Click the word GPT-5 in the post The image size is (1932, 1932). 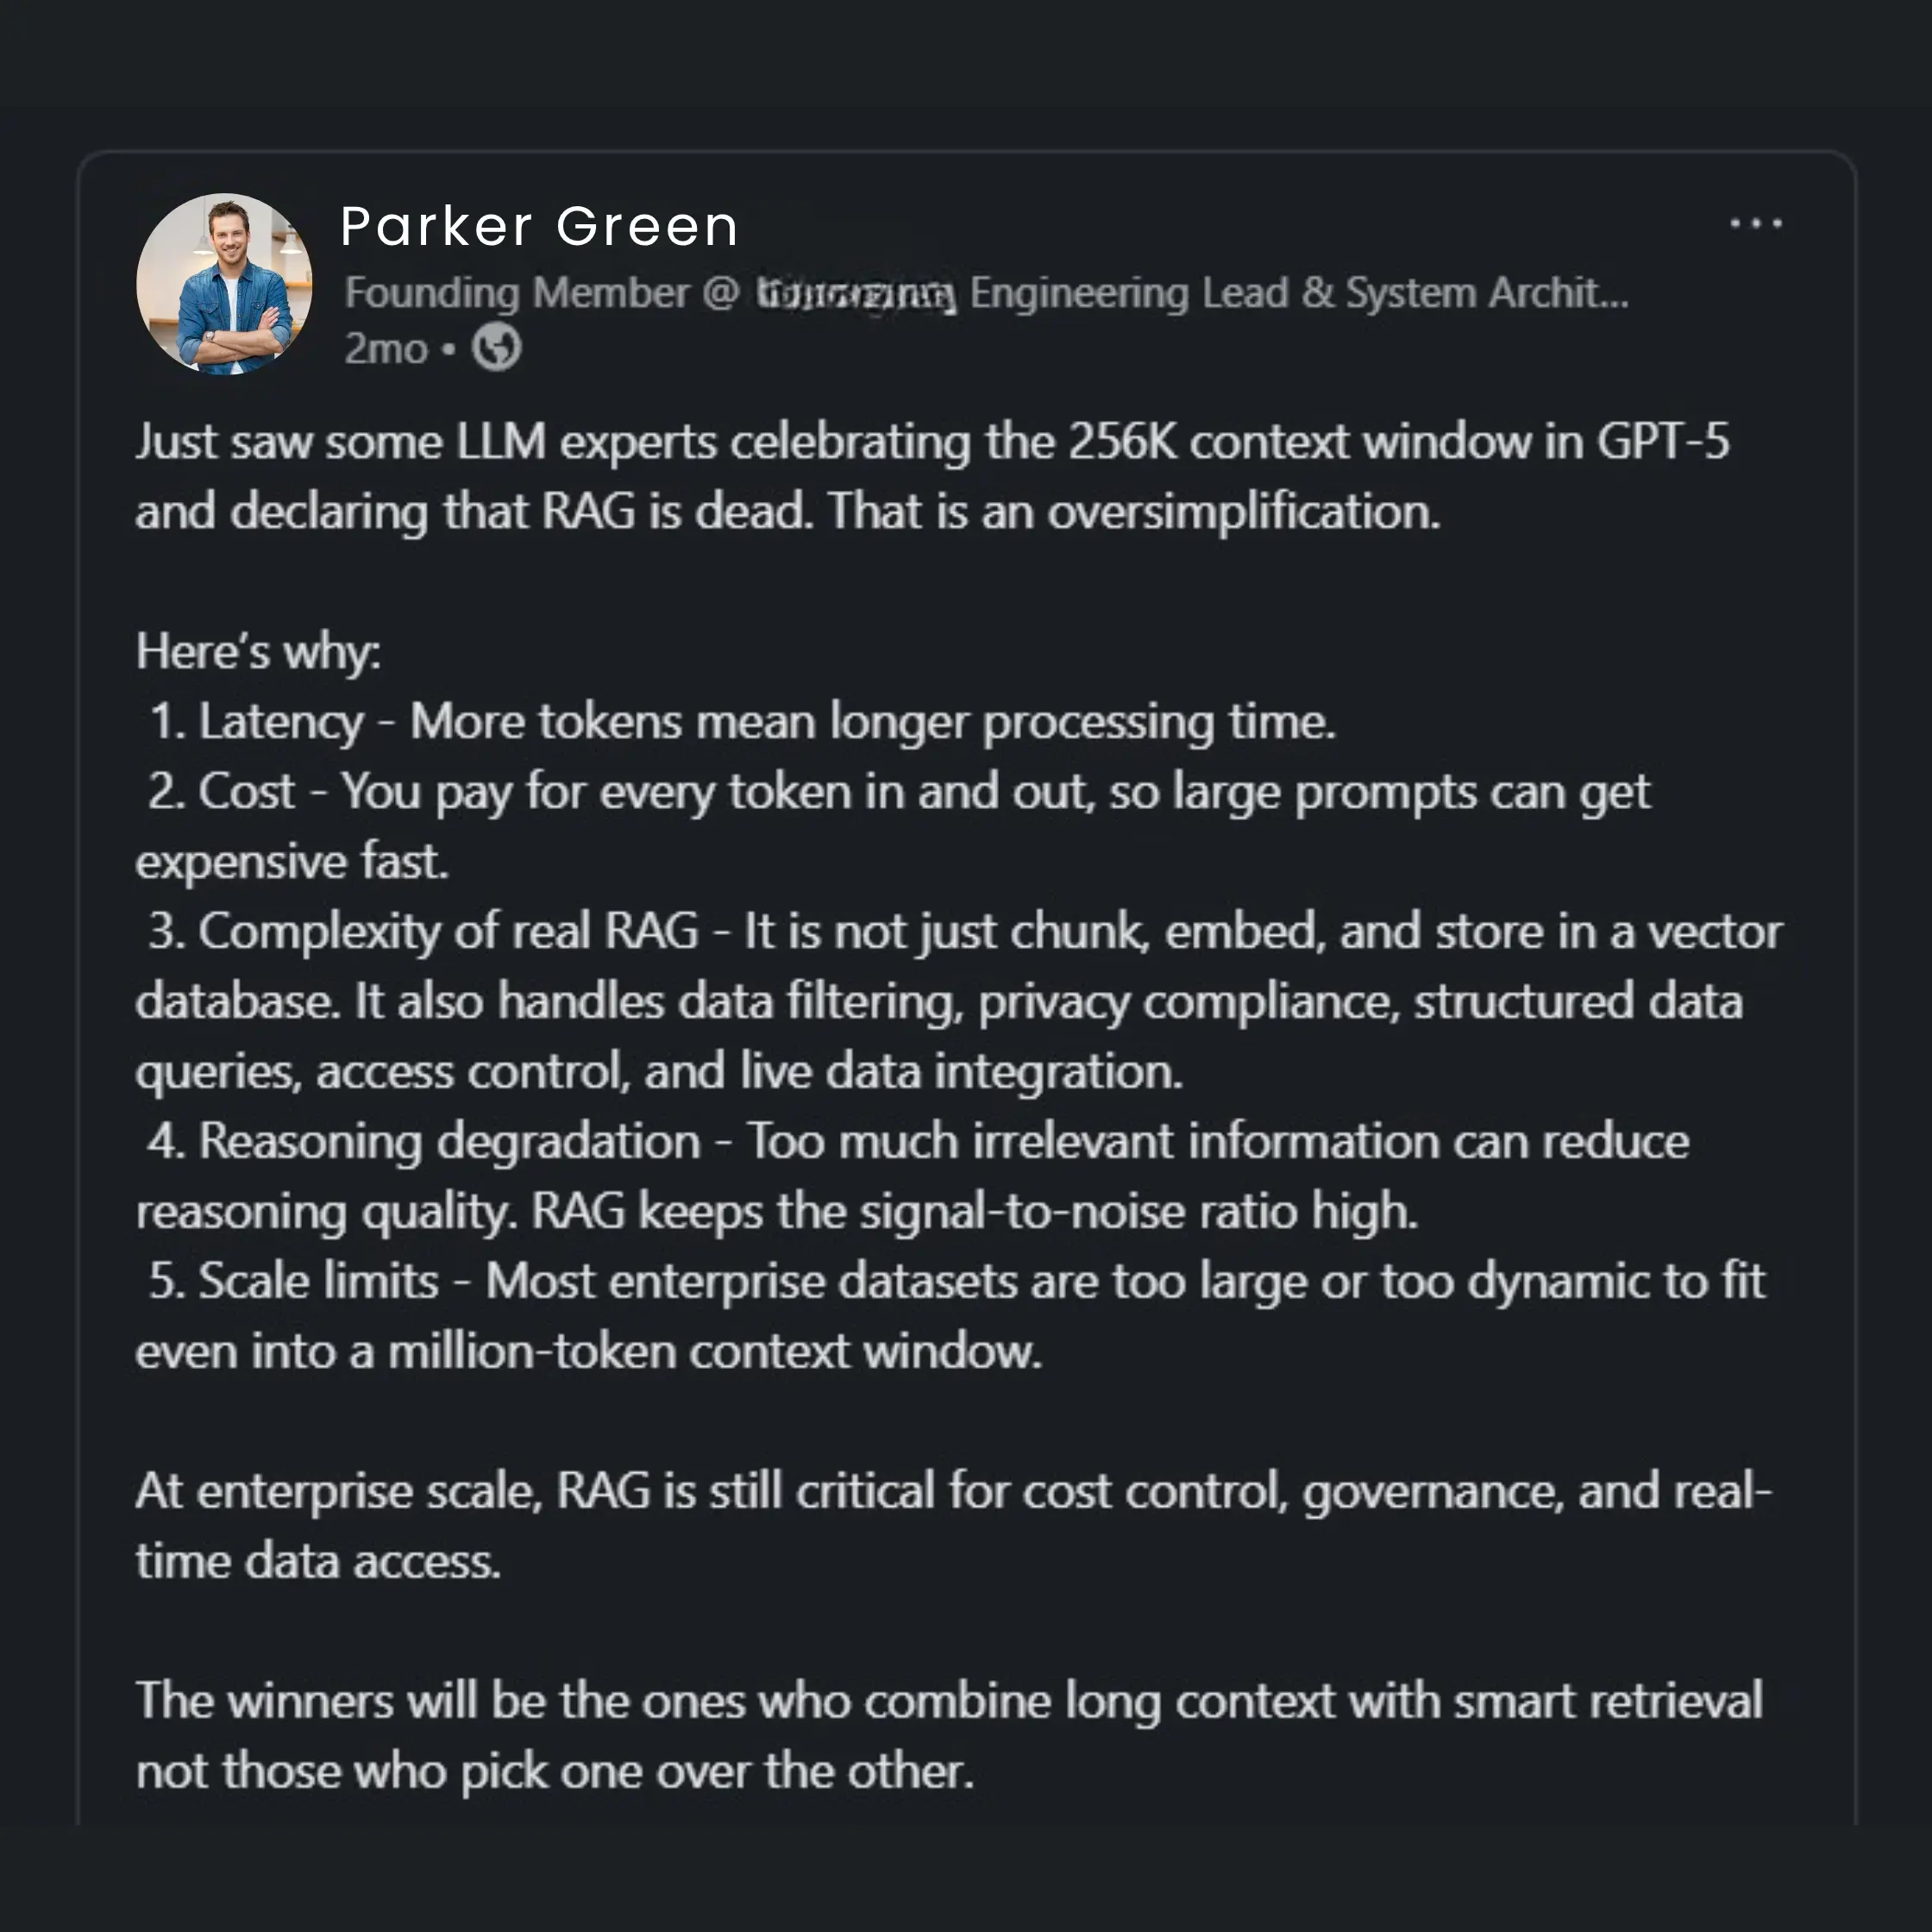(1662, 442)
